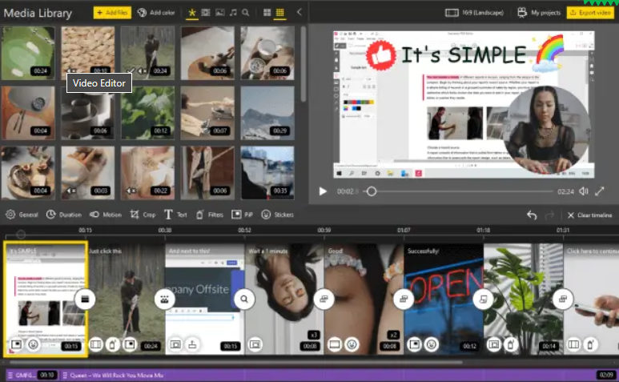
Task: Select coffee cup thumbnail 00:06 in top row
Action: (x=267, y=53)
